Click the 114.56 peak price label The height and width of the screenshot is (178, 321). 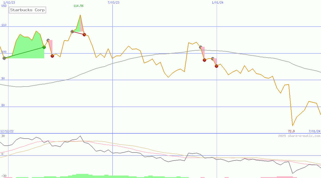[78, 6]
